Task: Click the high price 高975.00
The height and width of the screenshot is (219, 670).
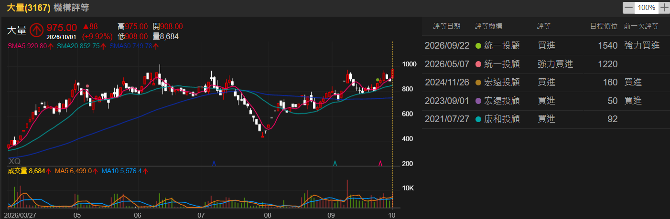Action: (133, 27)
